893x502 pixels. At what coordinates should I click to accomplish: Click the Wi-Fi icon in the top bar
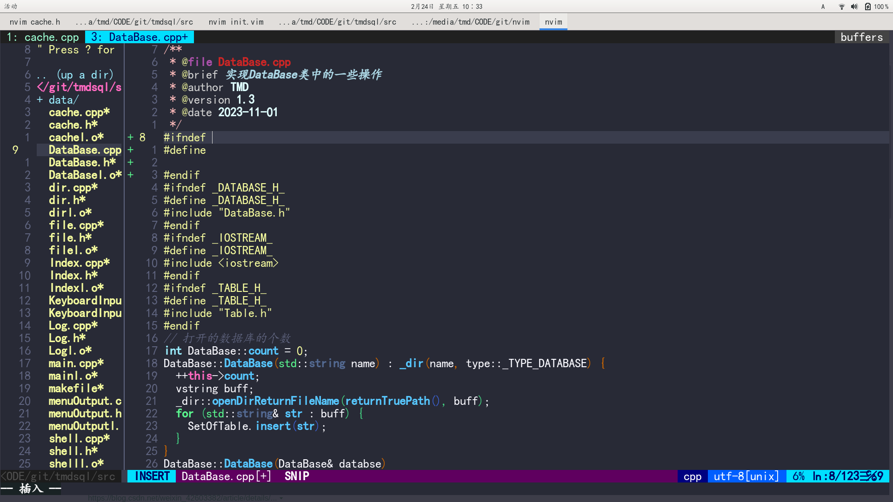(x=841, y=7)
